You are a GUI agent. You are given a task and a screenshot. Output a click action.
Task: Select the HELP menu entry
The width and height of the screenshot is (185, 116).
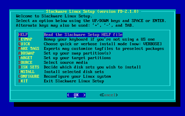pyautogui.click(x=23, y=35)
